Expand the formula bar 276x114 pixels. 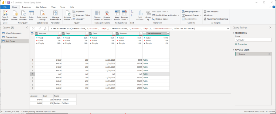(x=228, y=28)
